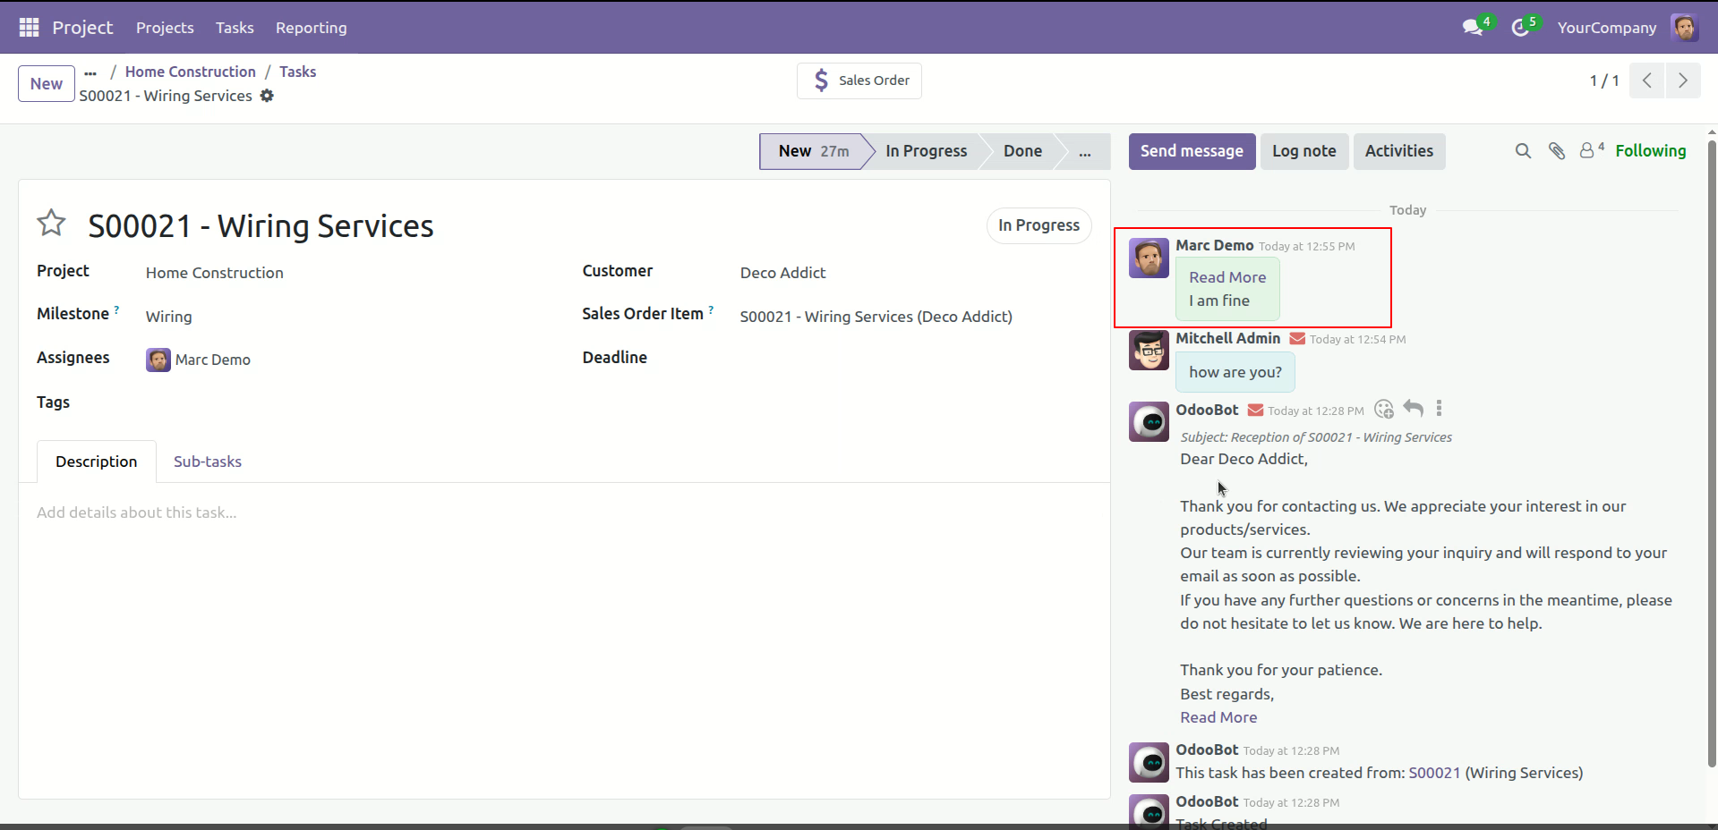Screen dimensions: 1718x830
Task: Go to Tasks breadcrumb link
Action: 297,72
